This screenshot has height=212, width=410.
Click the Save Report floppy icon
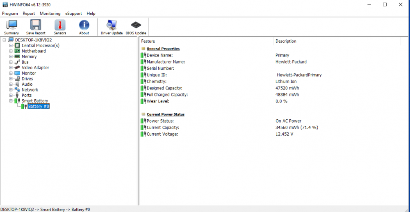pyautogui.click(x=36, y=27)
